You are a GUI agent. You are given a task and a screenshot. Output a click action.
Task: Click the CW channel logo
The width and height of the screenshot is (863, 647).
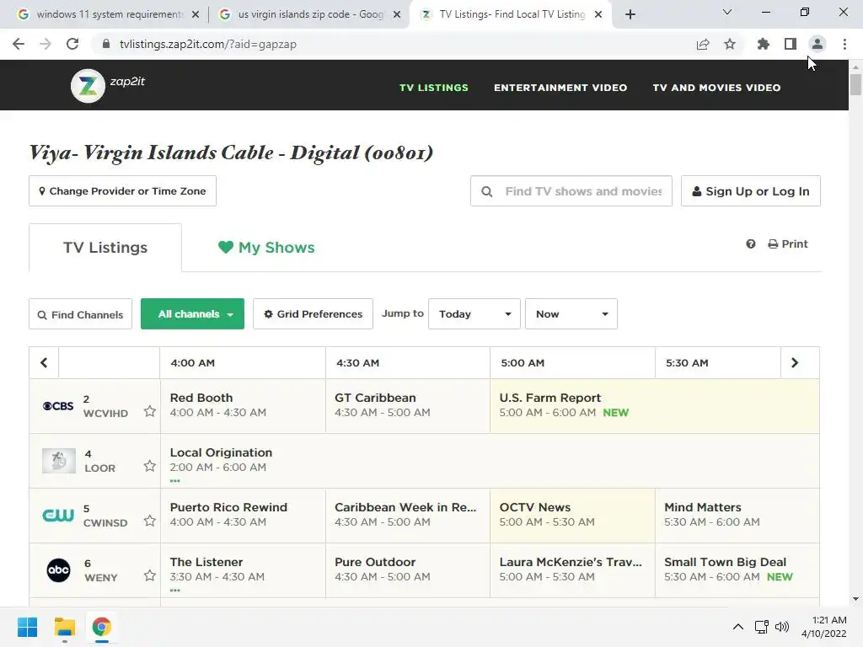(58, 516)
